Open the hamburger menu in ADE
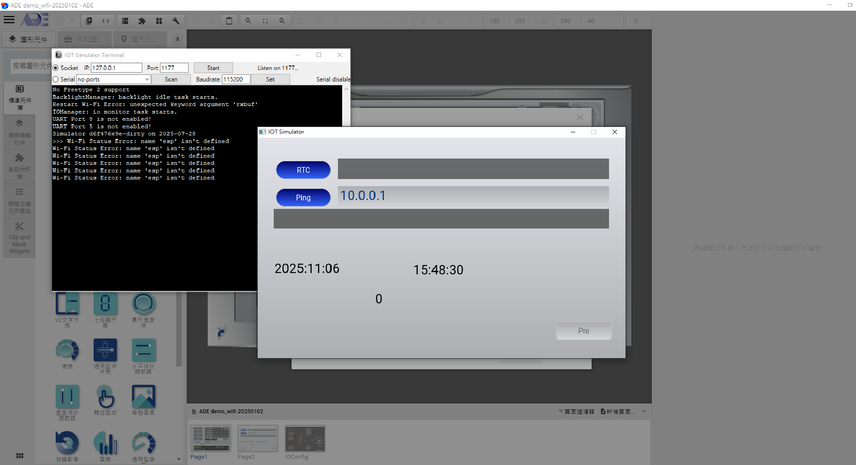Screen dimensions: 856x465 pyautogui.click(x=9, y=20)
